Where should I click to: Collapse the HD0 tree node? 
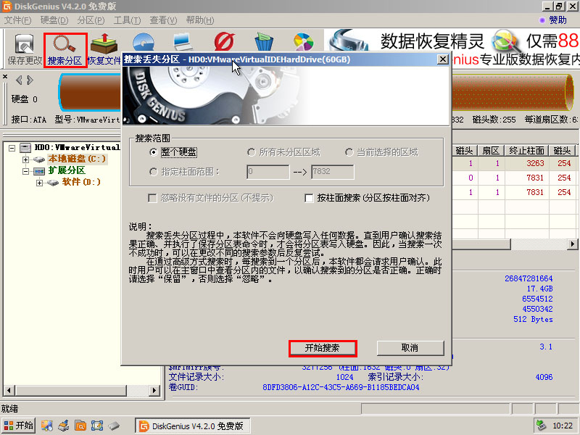coord(12,148)
